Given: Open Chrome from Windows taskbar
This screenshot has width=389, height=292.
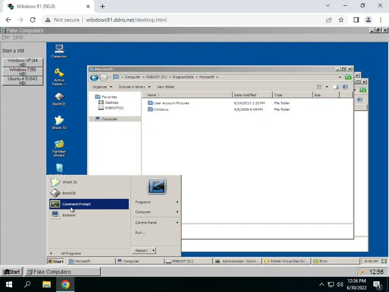Looking at the screenshot, I should [x=65, y=284].
